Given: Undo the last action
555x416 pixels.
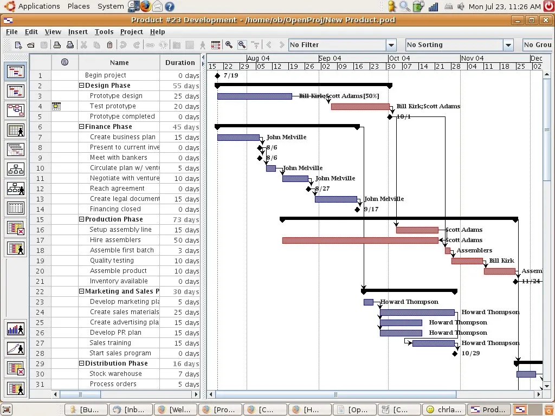Looking at the screenshot, I should coord(122,45).
